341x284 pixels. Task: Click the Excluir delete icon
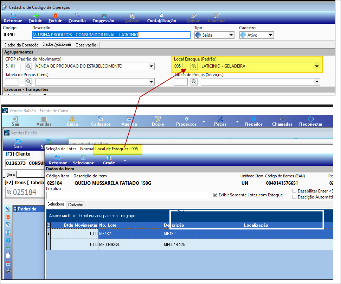55,16
